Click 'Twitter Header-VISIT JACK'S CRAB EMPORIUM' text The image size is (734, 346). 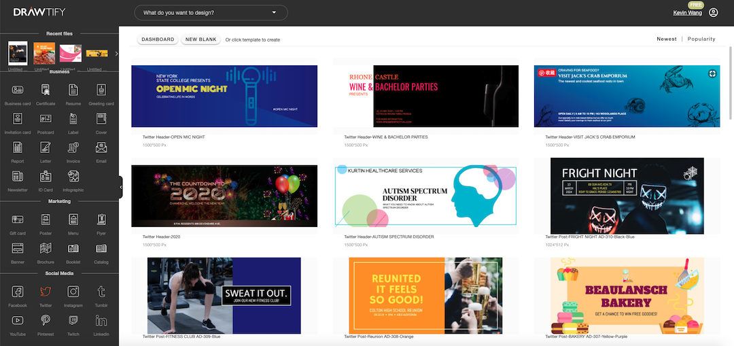590,137
